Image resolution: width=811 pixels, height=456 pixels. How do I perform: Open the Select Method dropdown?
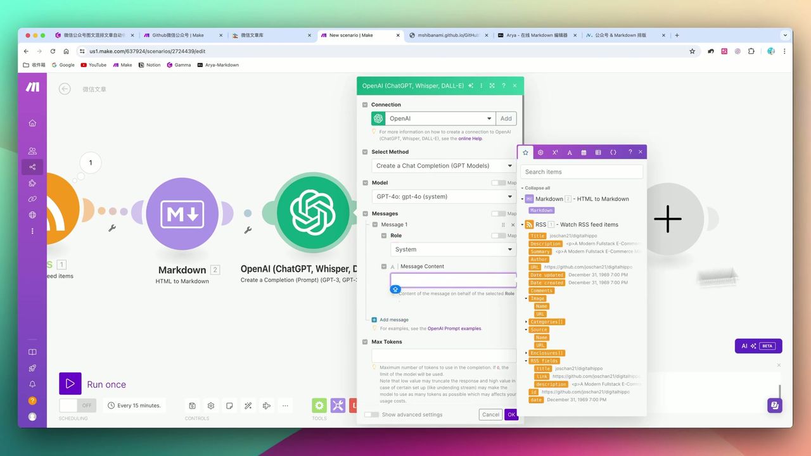[444, 166]
